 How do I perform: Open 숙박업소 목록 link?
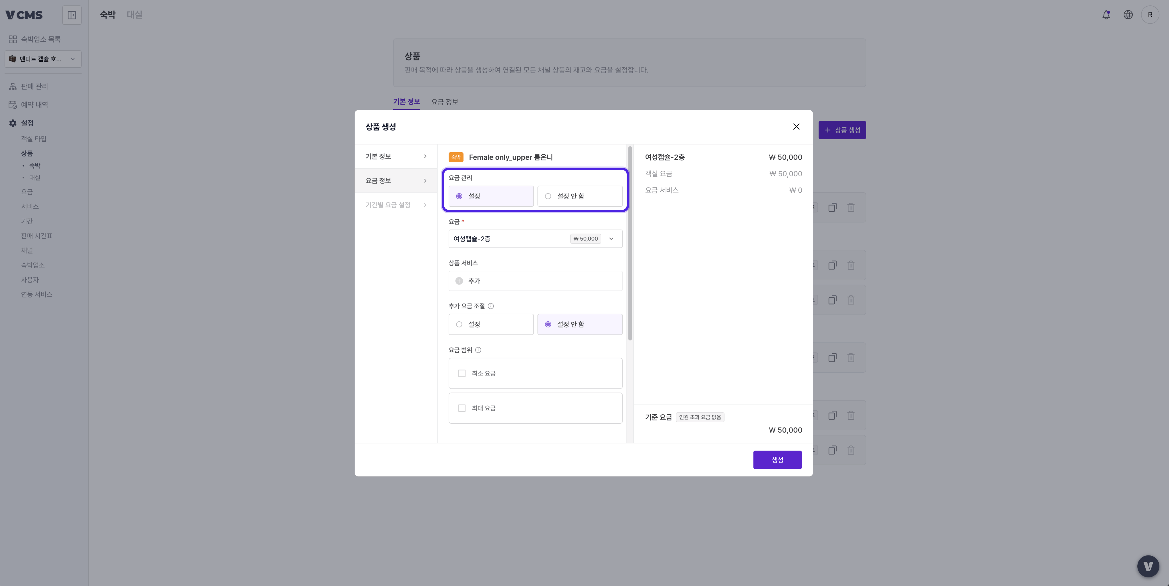(41, 39)
